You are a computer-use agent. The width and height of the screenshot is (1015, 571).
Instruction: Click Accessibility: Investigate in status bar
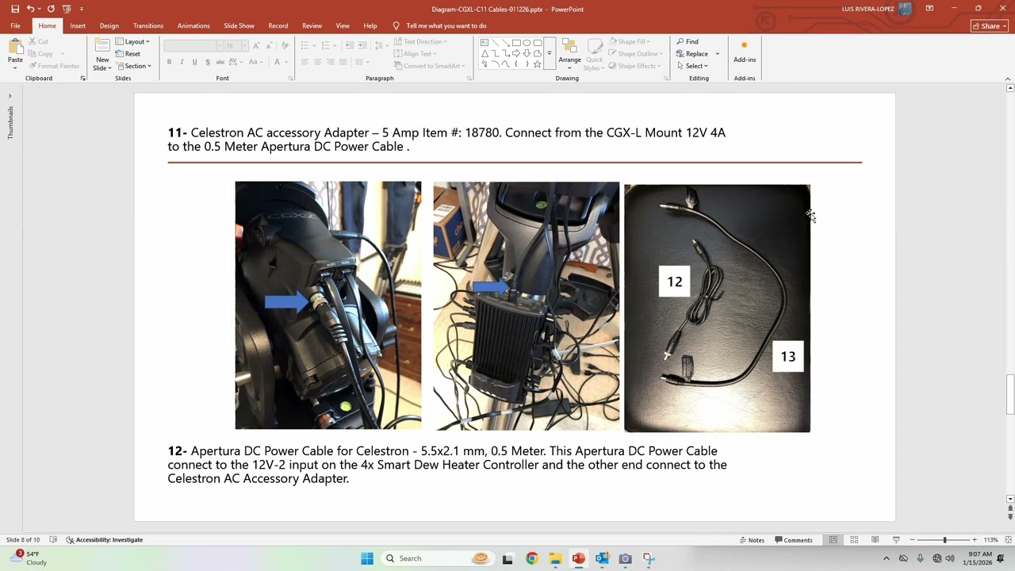(x=104, y=540)
